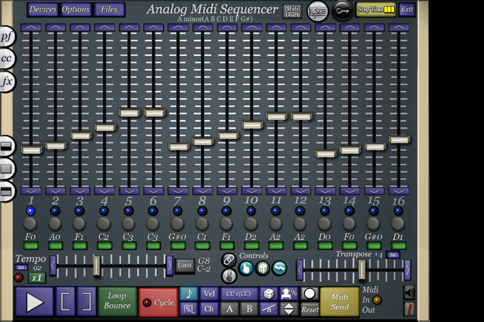Toggle the Step Time indicator

click(376, 10)
